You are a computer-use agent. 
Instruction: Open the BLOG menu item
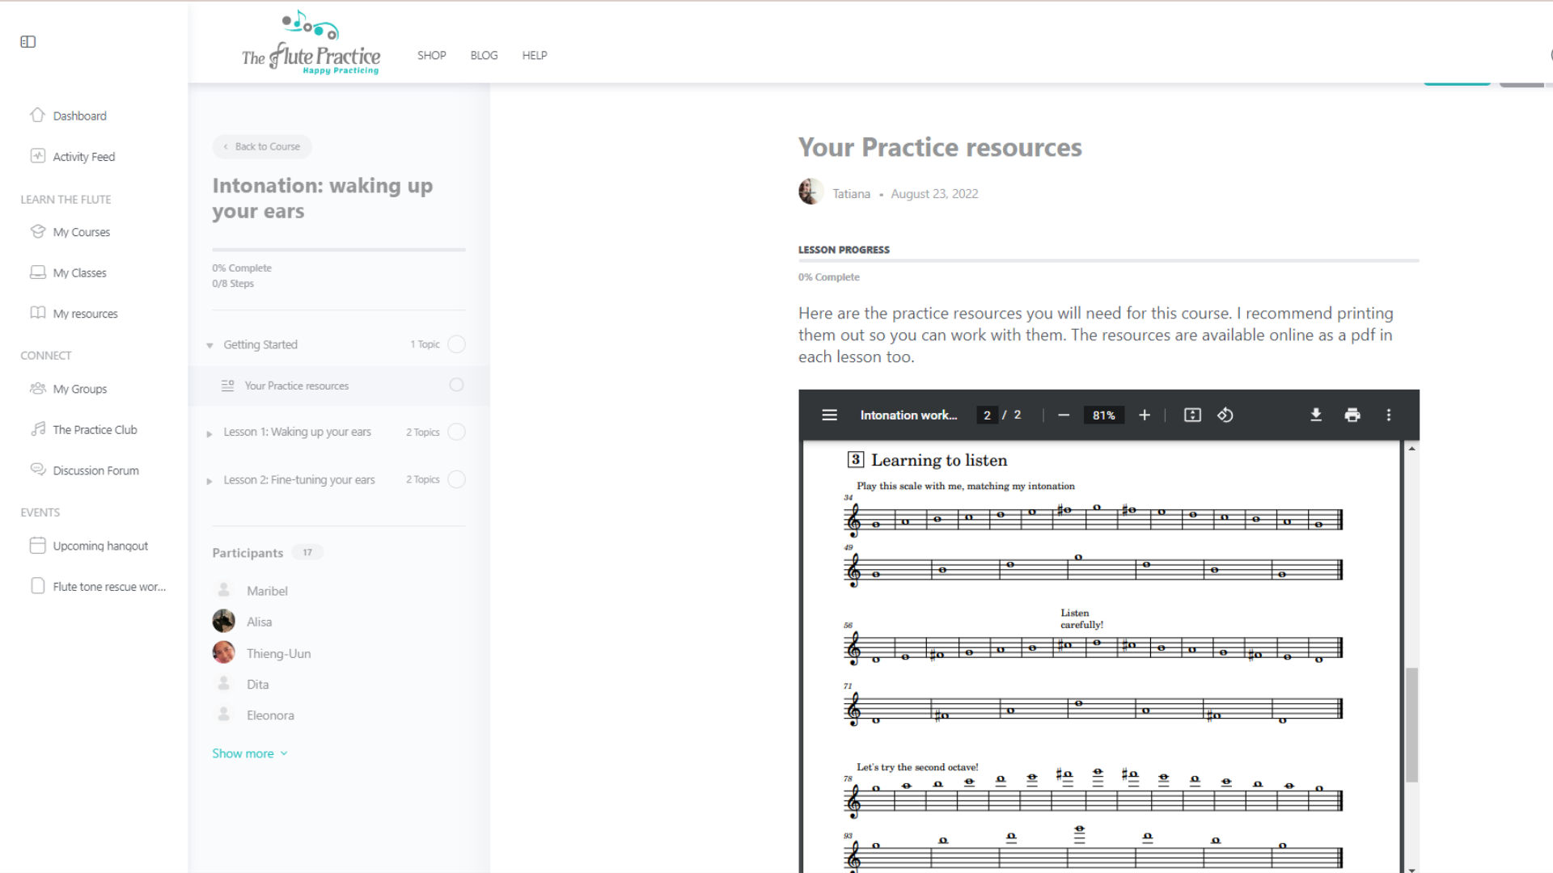[484, 55]
